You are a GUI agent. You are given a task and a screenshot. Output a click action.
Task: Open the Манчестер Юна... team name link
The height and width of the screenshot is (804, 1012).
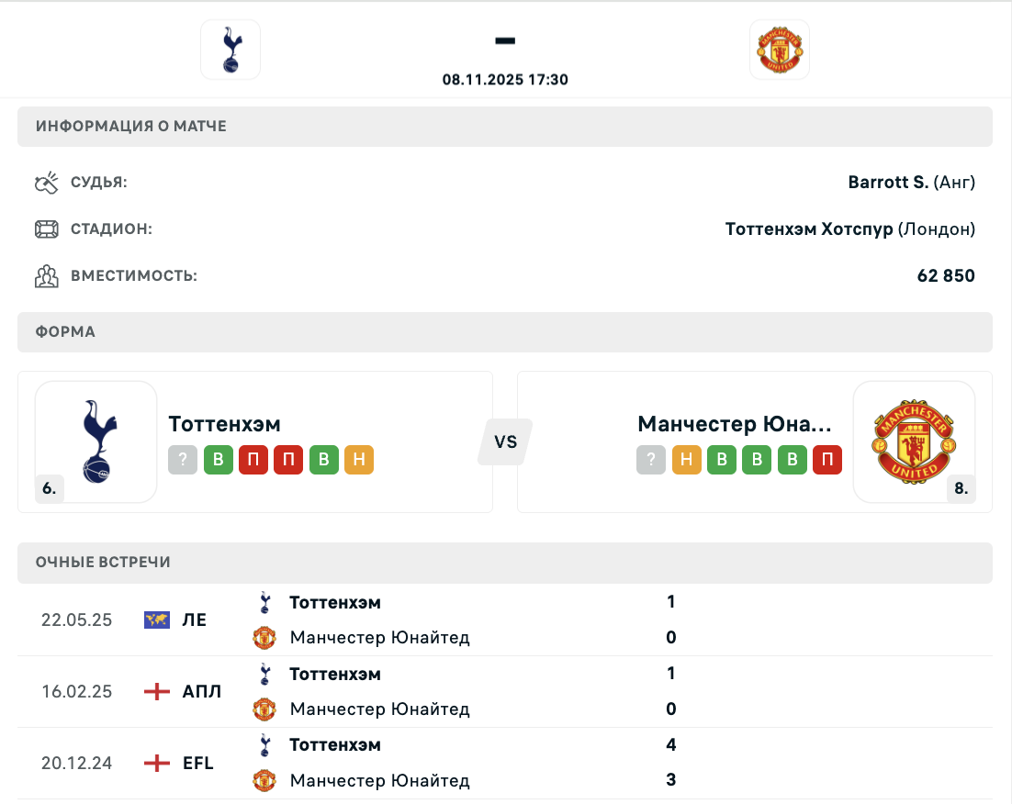pos(735,424)
